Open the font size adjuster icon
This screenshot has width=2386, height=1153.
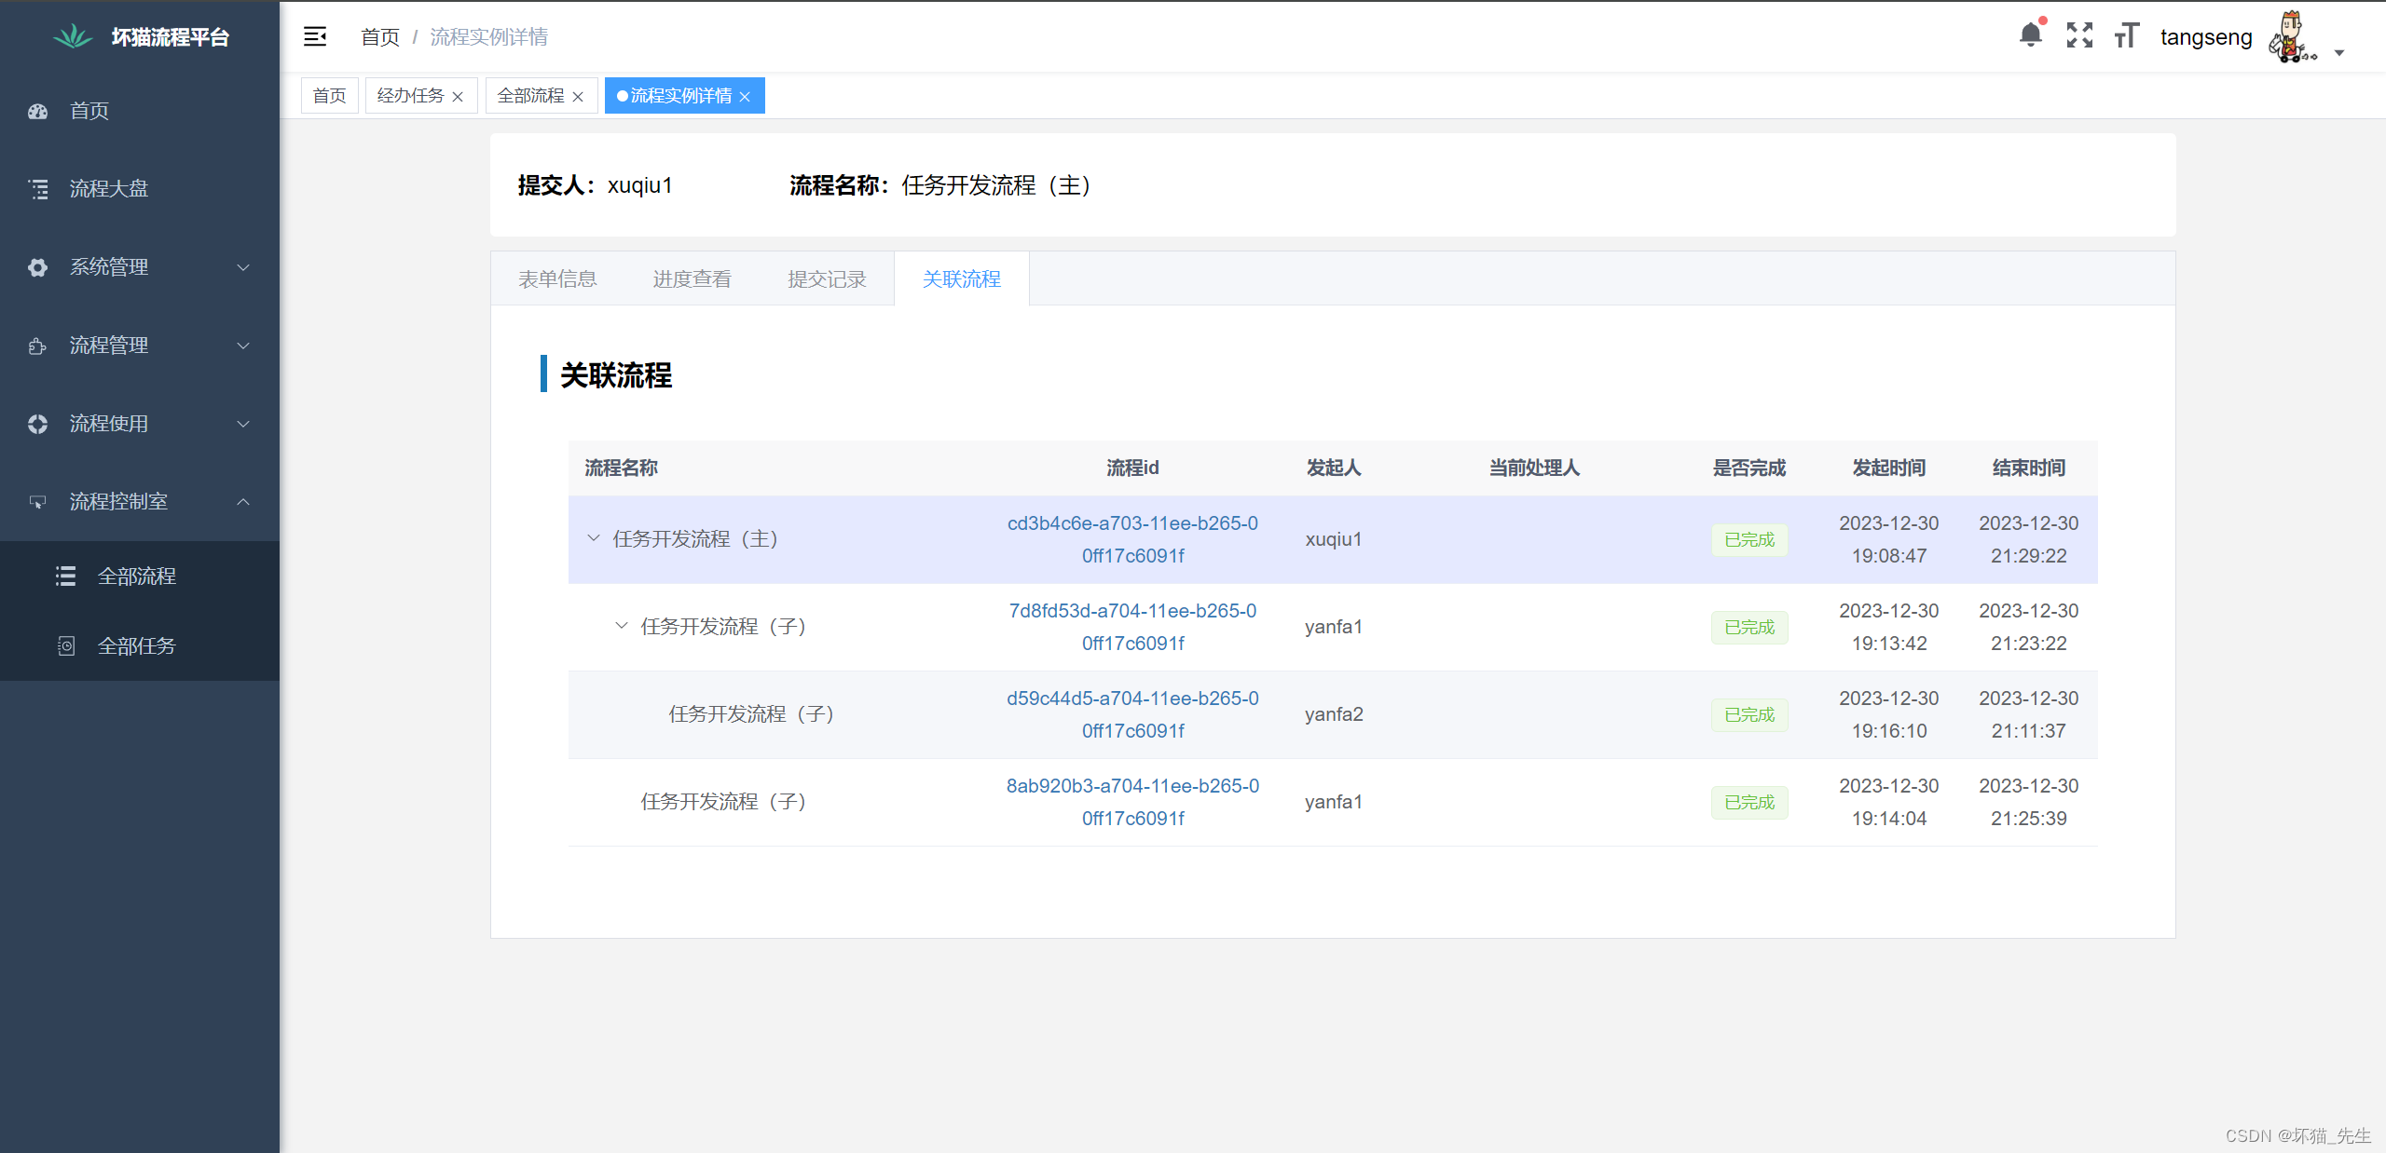[x=2126, y=35]
